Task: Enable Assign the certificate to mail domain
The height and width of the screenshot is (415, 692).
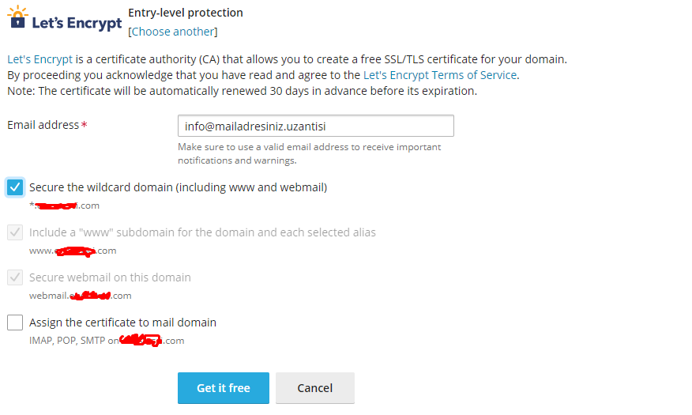Action: (15, 323)
